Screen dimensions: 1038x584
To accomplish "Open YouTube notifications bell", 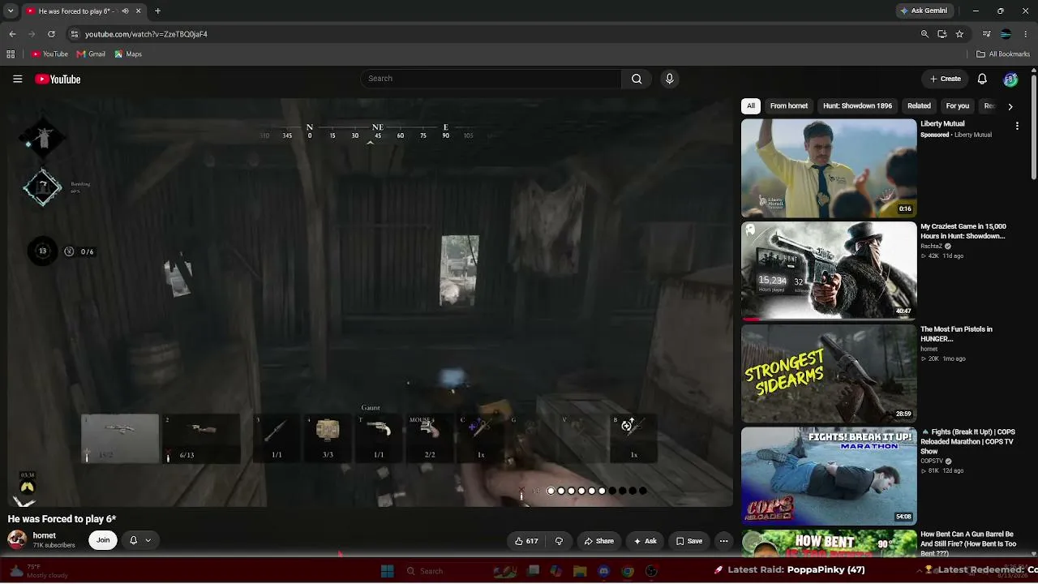I will click(982, 79).
